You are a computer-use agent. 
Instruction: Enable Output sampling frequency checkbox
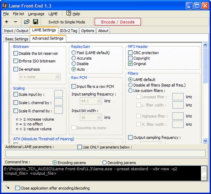pyautogui.click(x=130, y=137)
